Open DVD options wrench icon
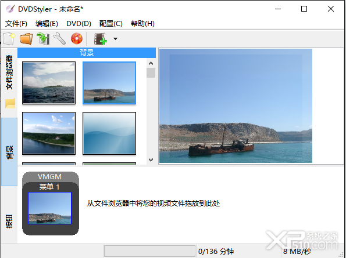This screenshot has height=258, width=346. point(59,39)
